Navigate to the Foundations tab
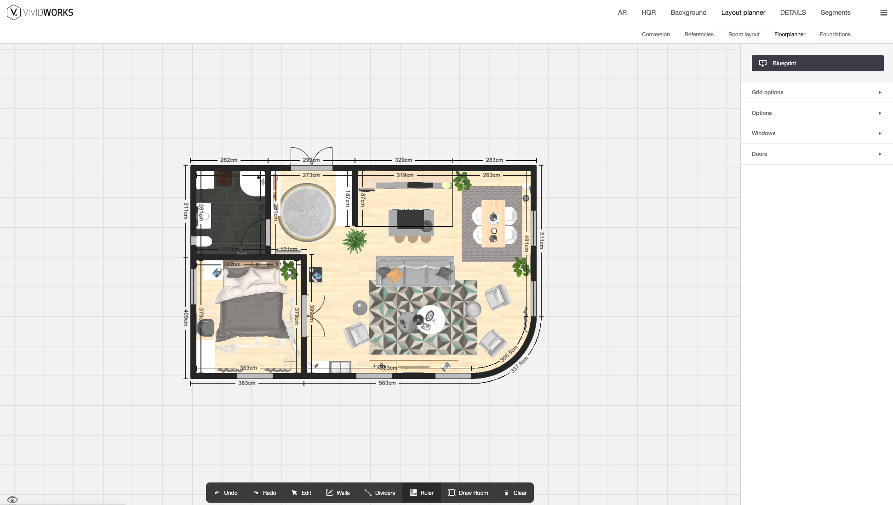Screen dimensions: 893x505 (836, 34)
